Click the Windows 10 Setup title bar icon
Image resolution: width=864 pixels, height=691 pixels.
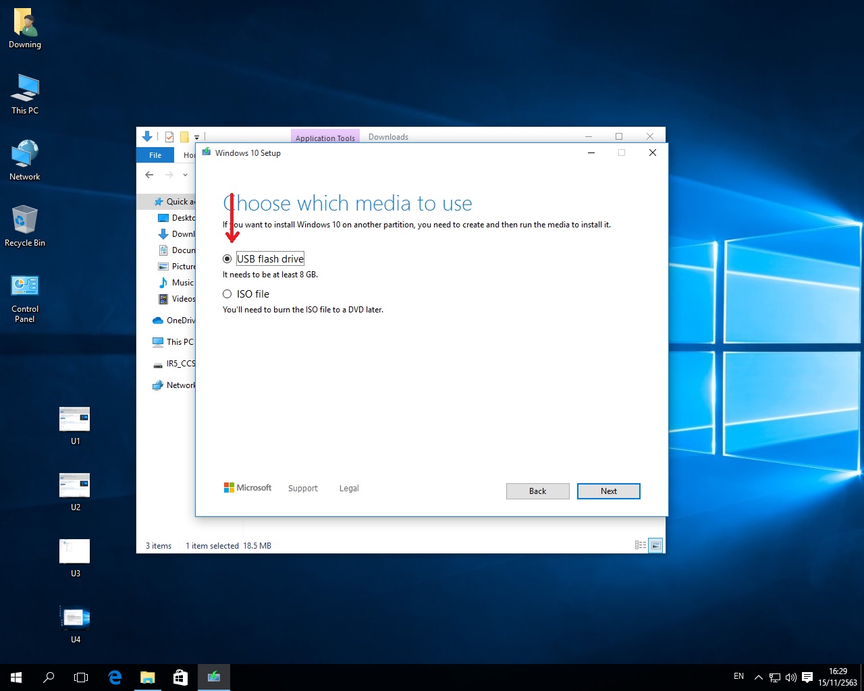click(x=207, y=153)
